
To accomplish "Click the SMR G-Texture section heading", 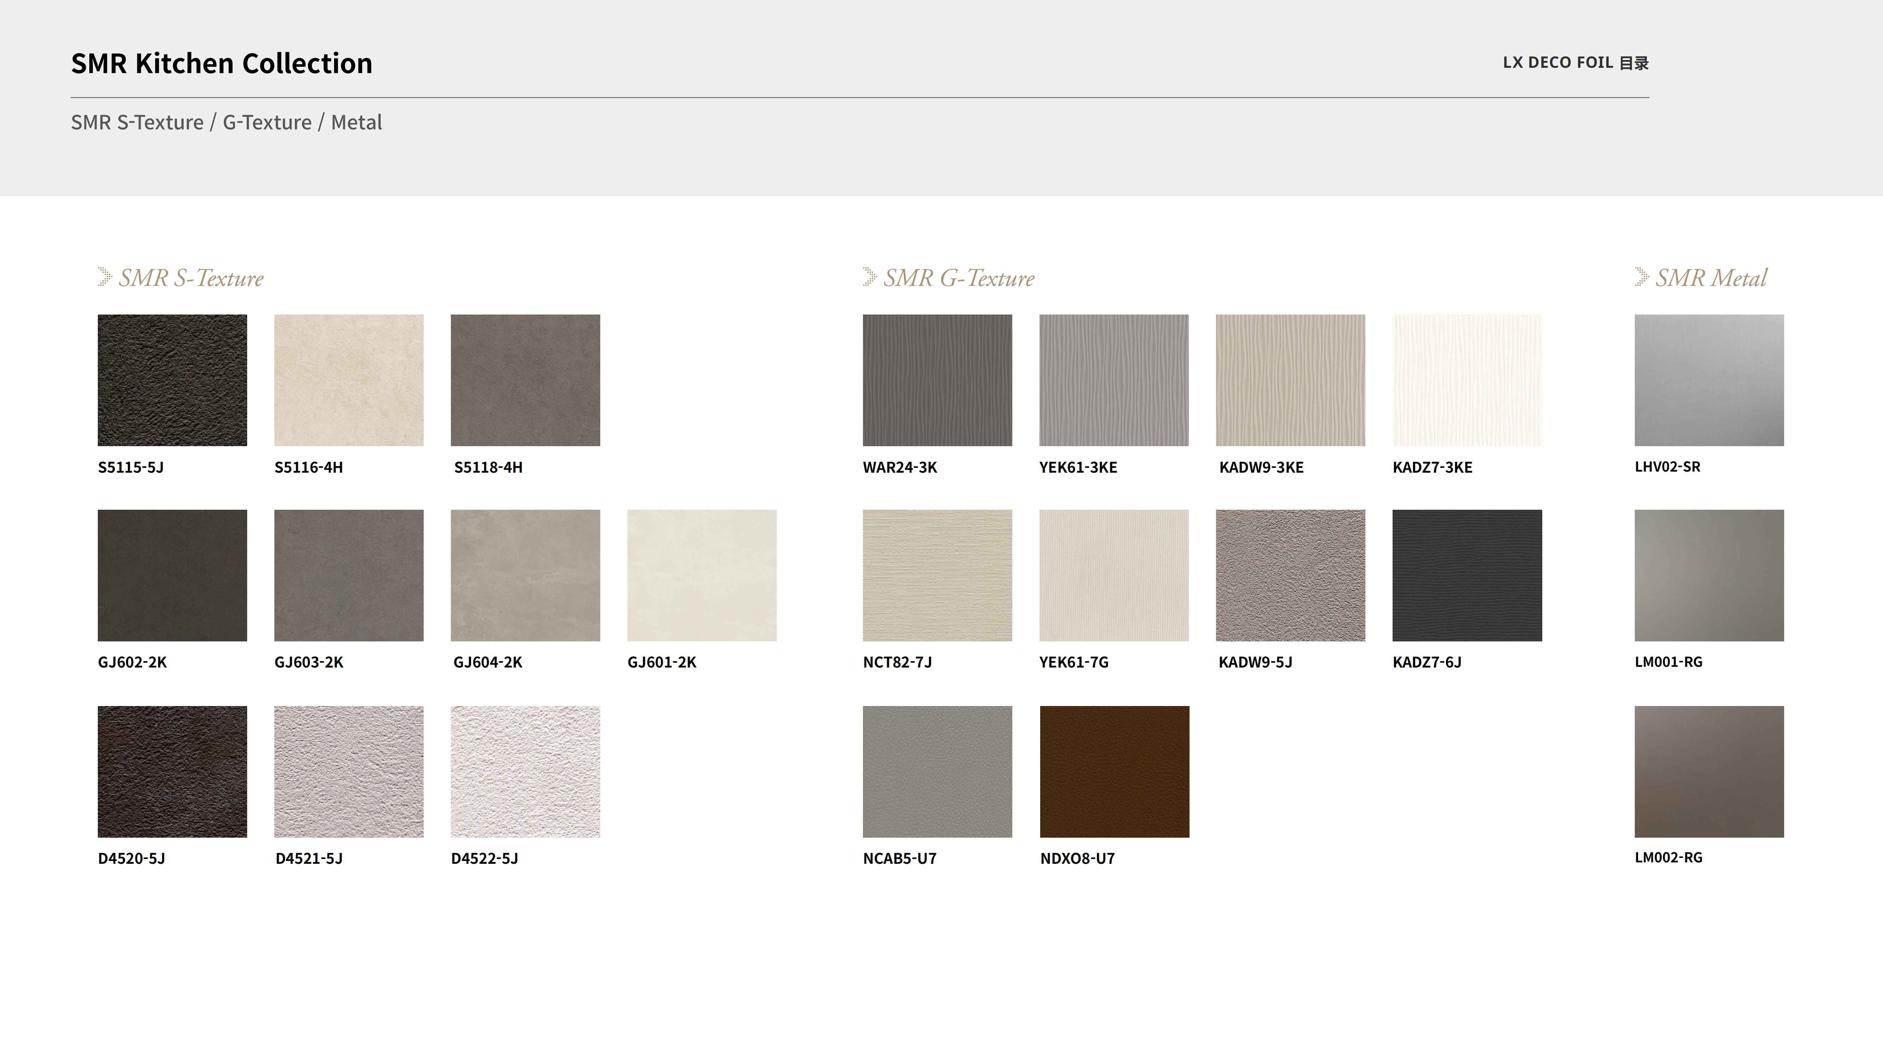I will point(959,278).
